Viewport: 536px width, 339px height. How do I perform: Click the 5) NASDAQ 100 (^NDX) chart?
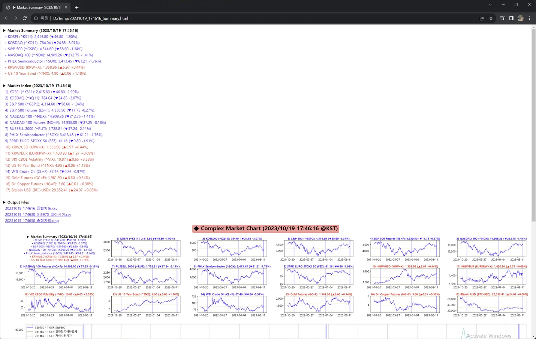(491, 249)
